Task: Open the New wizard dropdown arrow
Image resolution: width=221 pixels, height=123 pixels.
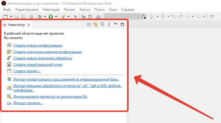Action: [x=11, y=17]
